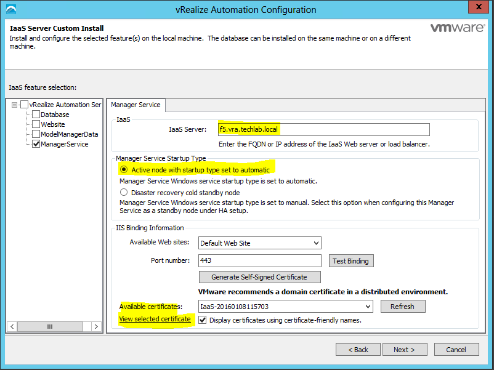The height and width of the screenshot is (370, 494).
Task: Uncheck the ManagerService feature checkbox
Action: point(36,144)
